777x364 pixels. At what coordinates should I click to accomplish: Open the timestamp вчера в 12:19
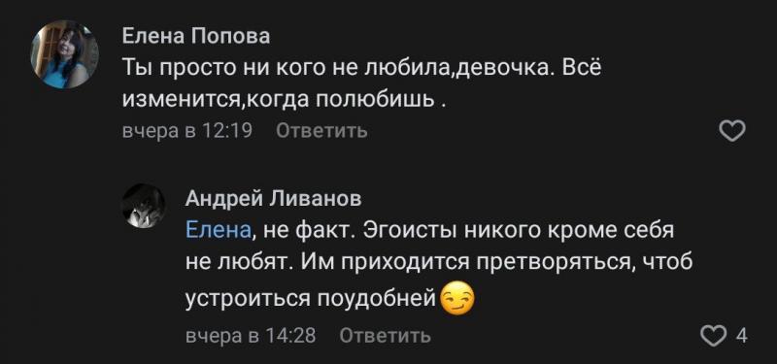pyautogui.click(x=187, y=131)
